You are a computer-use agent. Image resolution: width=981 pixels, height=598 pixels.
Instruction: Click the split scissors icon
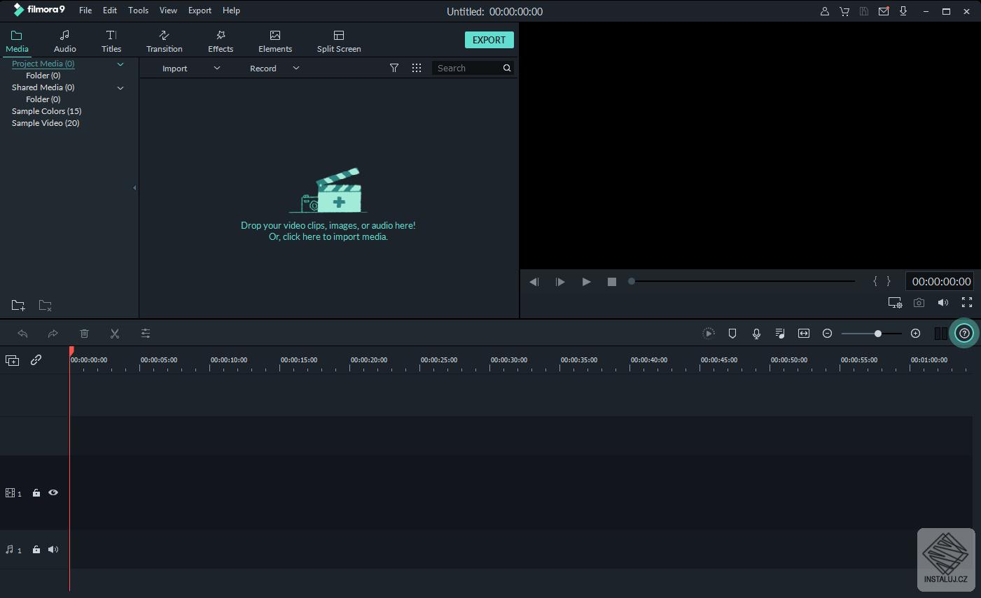coord(115,334)
